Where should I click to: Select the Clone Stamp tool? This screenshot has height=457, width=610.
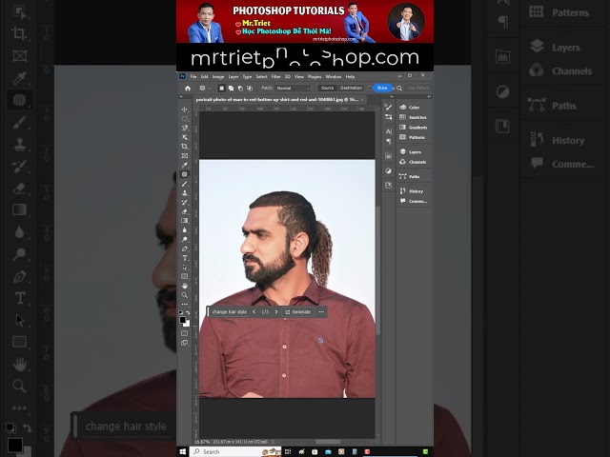[x=185, y=193]
